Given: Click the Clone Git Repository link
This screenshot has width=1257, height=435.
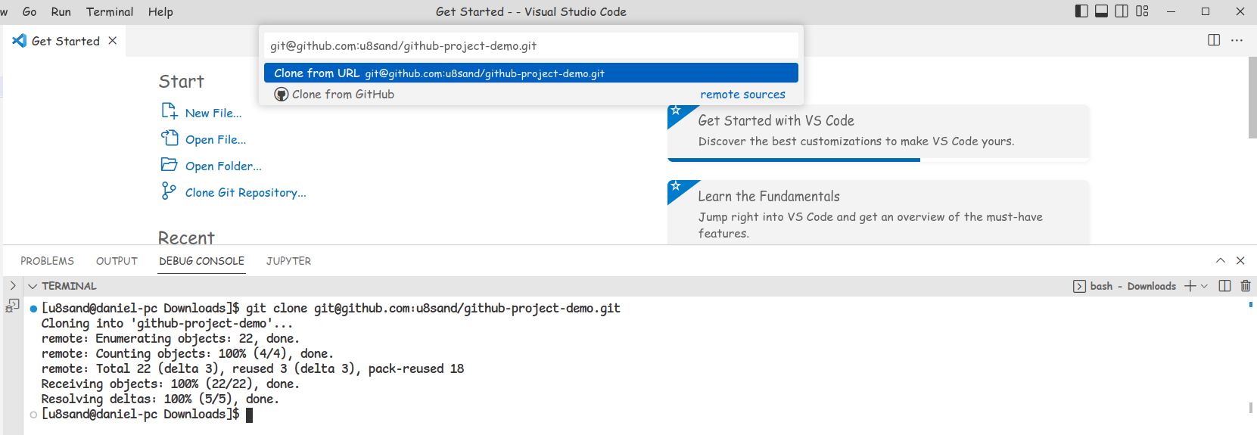Looking at the screenshot, I should [245, 193].
